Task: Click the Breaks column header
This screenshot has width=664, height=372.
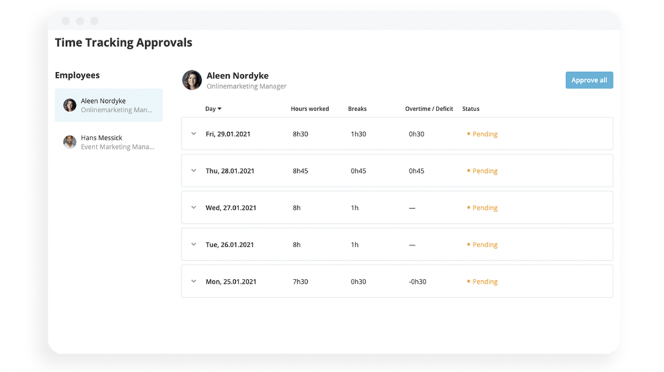Action: pos(357,109)
